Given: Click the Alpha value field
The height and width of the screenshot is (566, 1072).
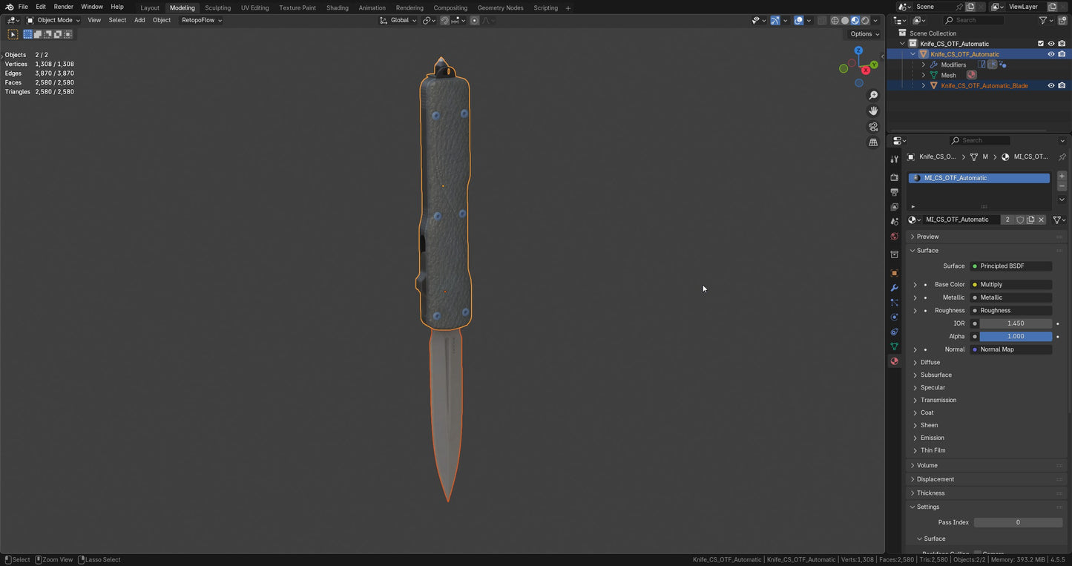Looking at the screenshot, I should click(1015, 336).
